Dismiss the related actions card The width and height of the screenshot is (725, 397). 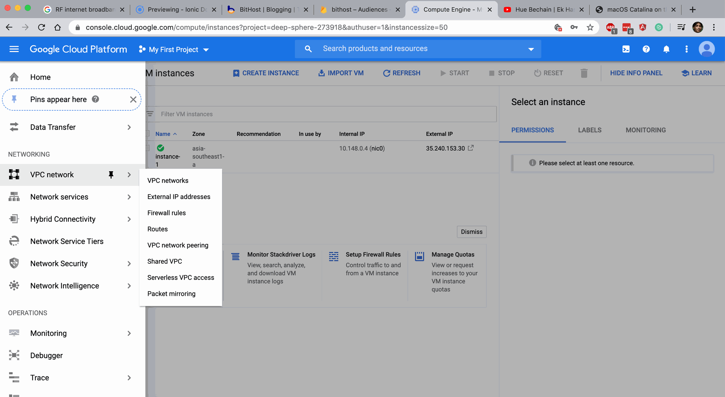(x=472, y=232)
